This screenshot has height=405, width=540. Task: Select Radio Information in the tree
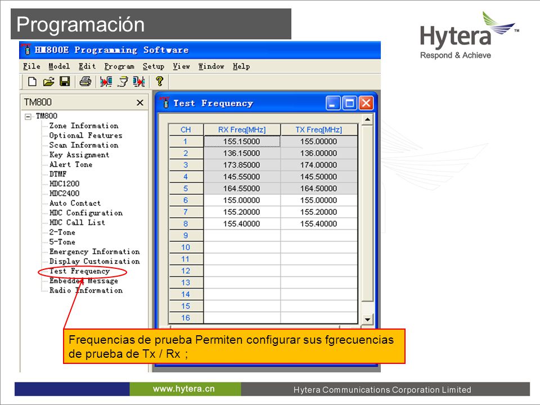coord(85,290)
